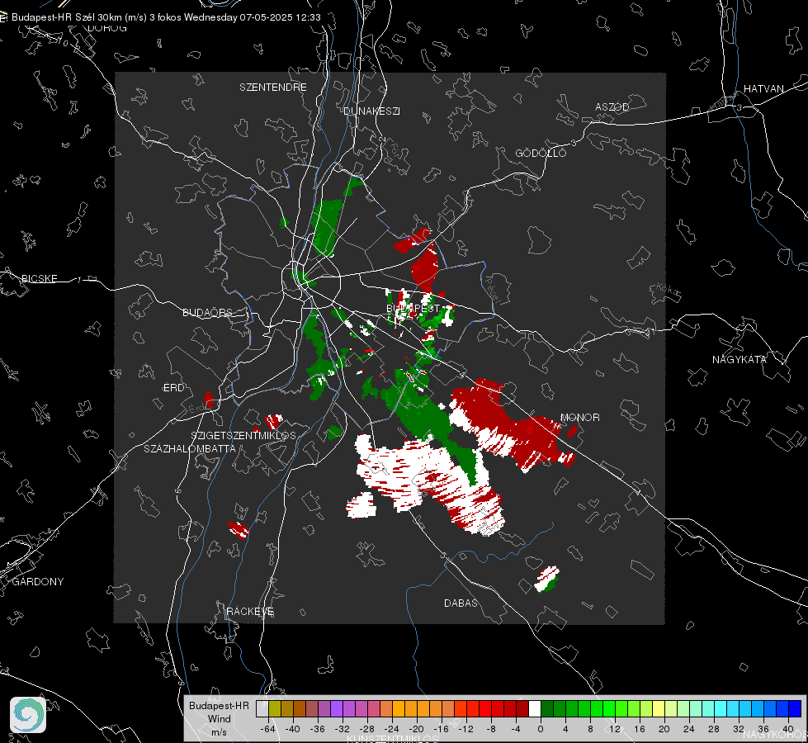
Task: Select the white zero-velocity swatch in the legend
Action: click(x=535, y=709)
